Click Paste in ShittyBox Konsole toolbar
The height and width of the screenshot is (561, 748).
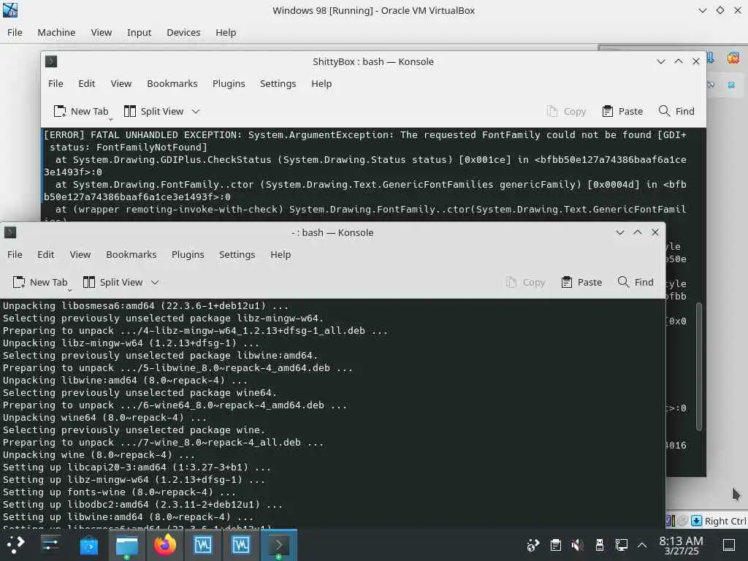pyautogui.click(x=622, y=111)
